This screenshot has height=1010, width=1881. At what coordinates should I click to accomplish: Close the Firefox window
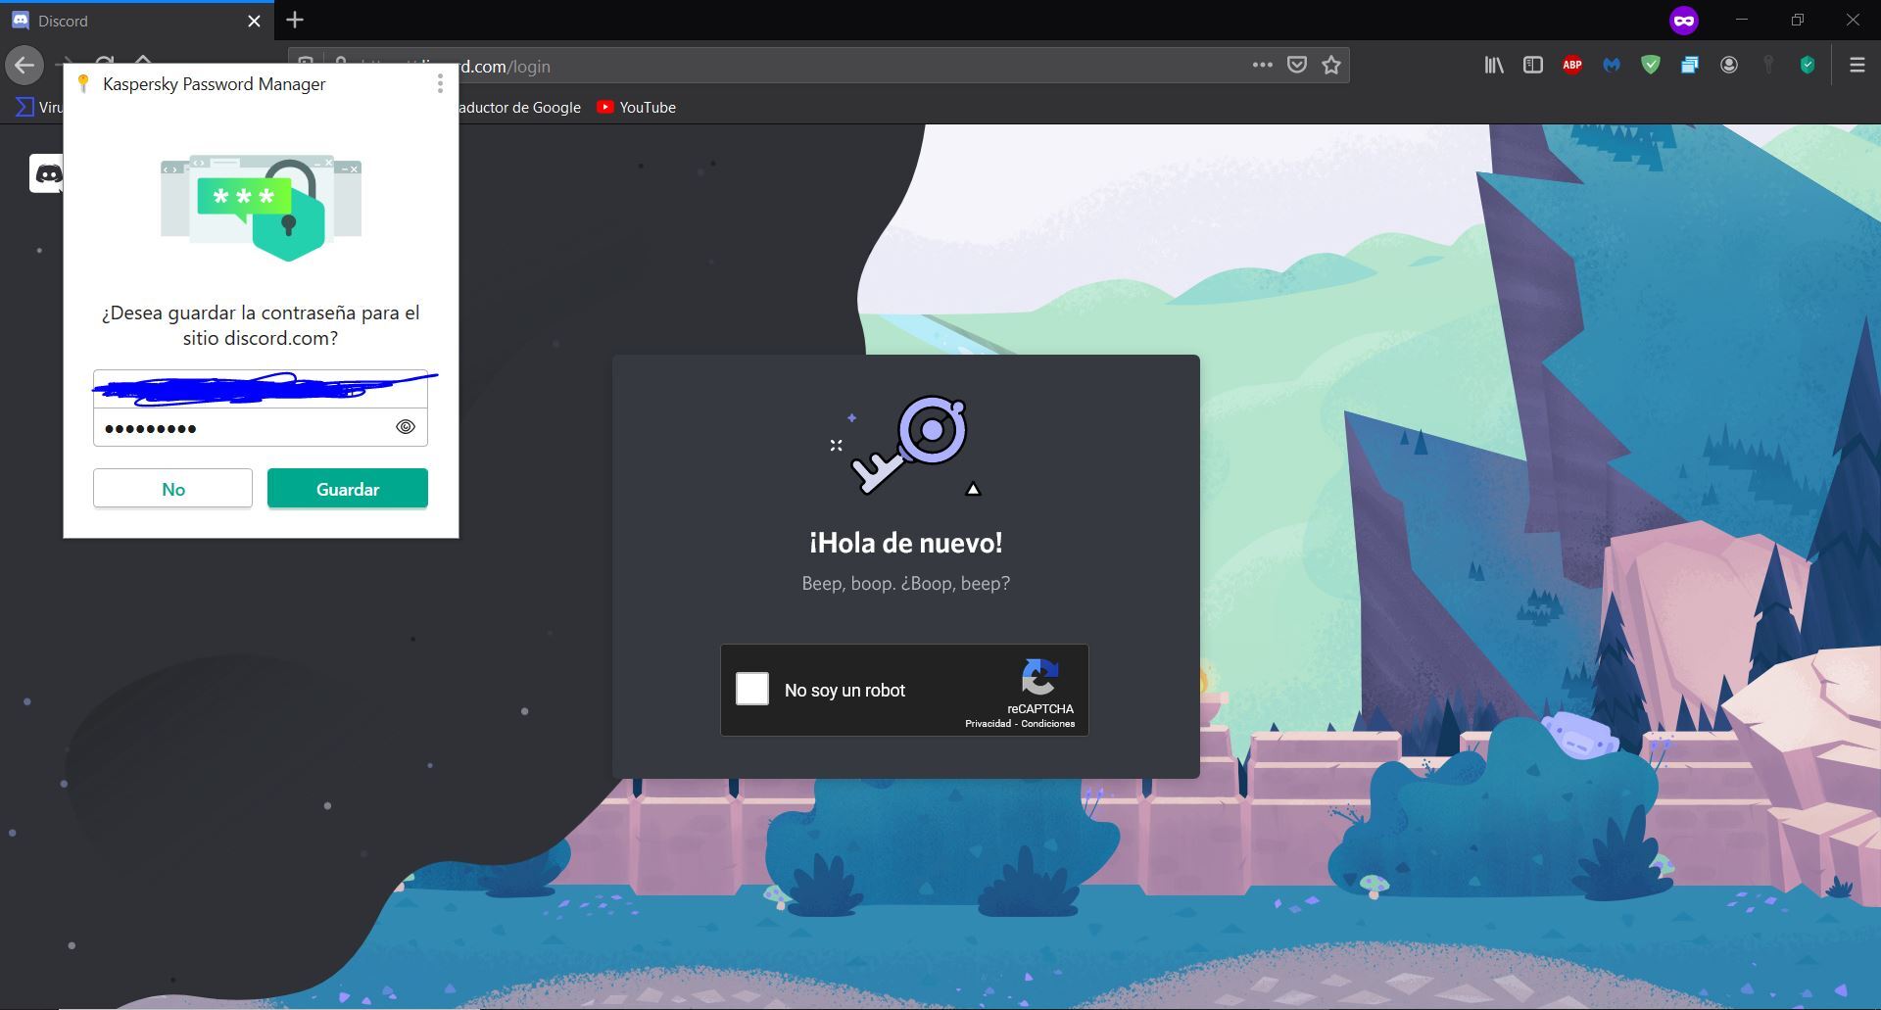pos(1853,20)
